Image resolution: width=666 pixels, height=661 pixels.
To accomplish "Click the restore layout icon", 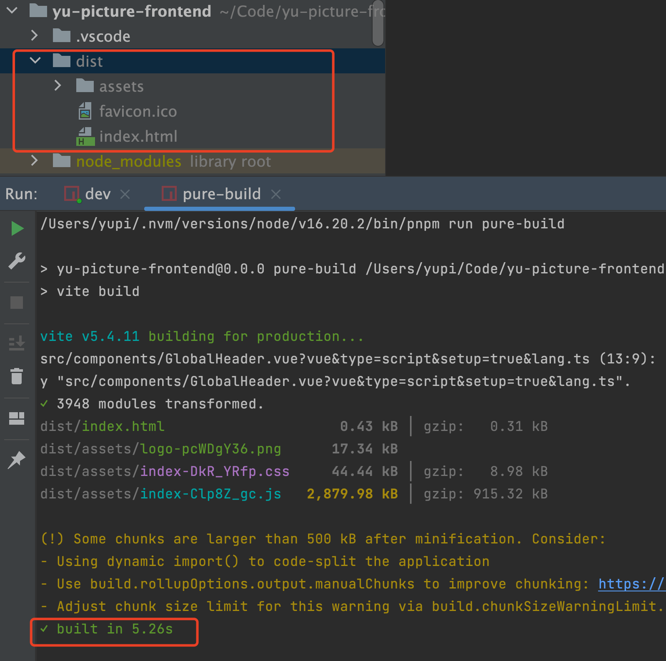I will pyautogui.click(x=17, y=418).
